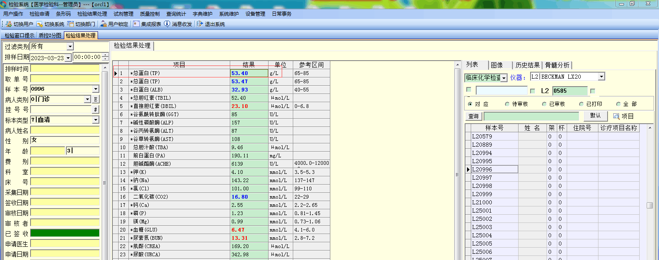Image resolution: width=659 pixels, height=260 pixels.
Task: Expand the 样本号 0996 dropdown
Action: 96,89
